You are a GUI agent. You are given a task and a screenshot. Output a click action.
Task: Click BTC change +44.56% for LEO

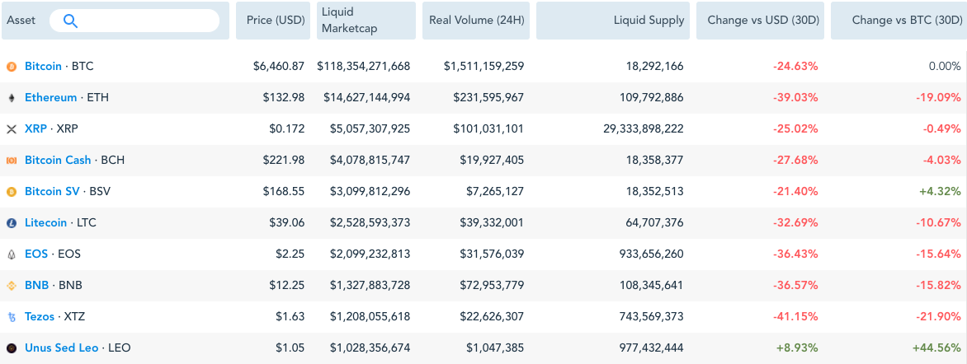(x=937, y=348)
